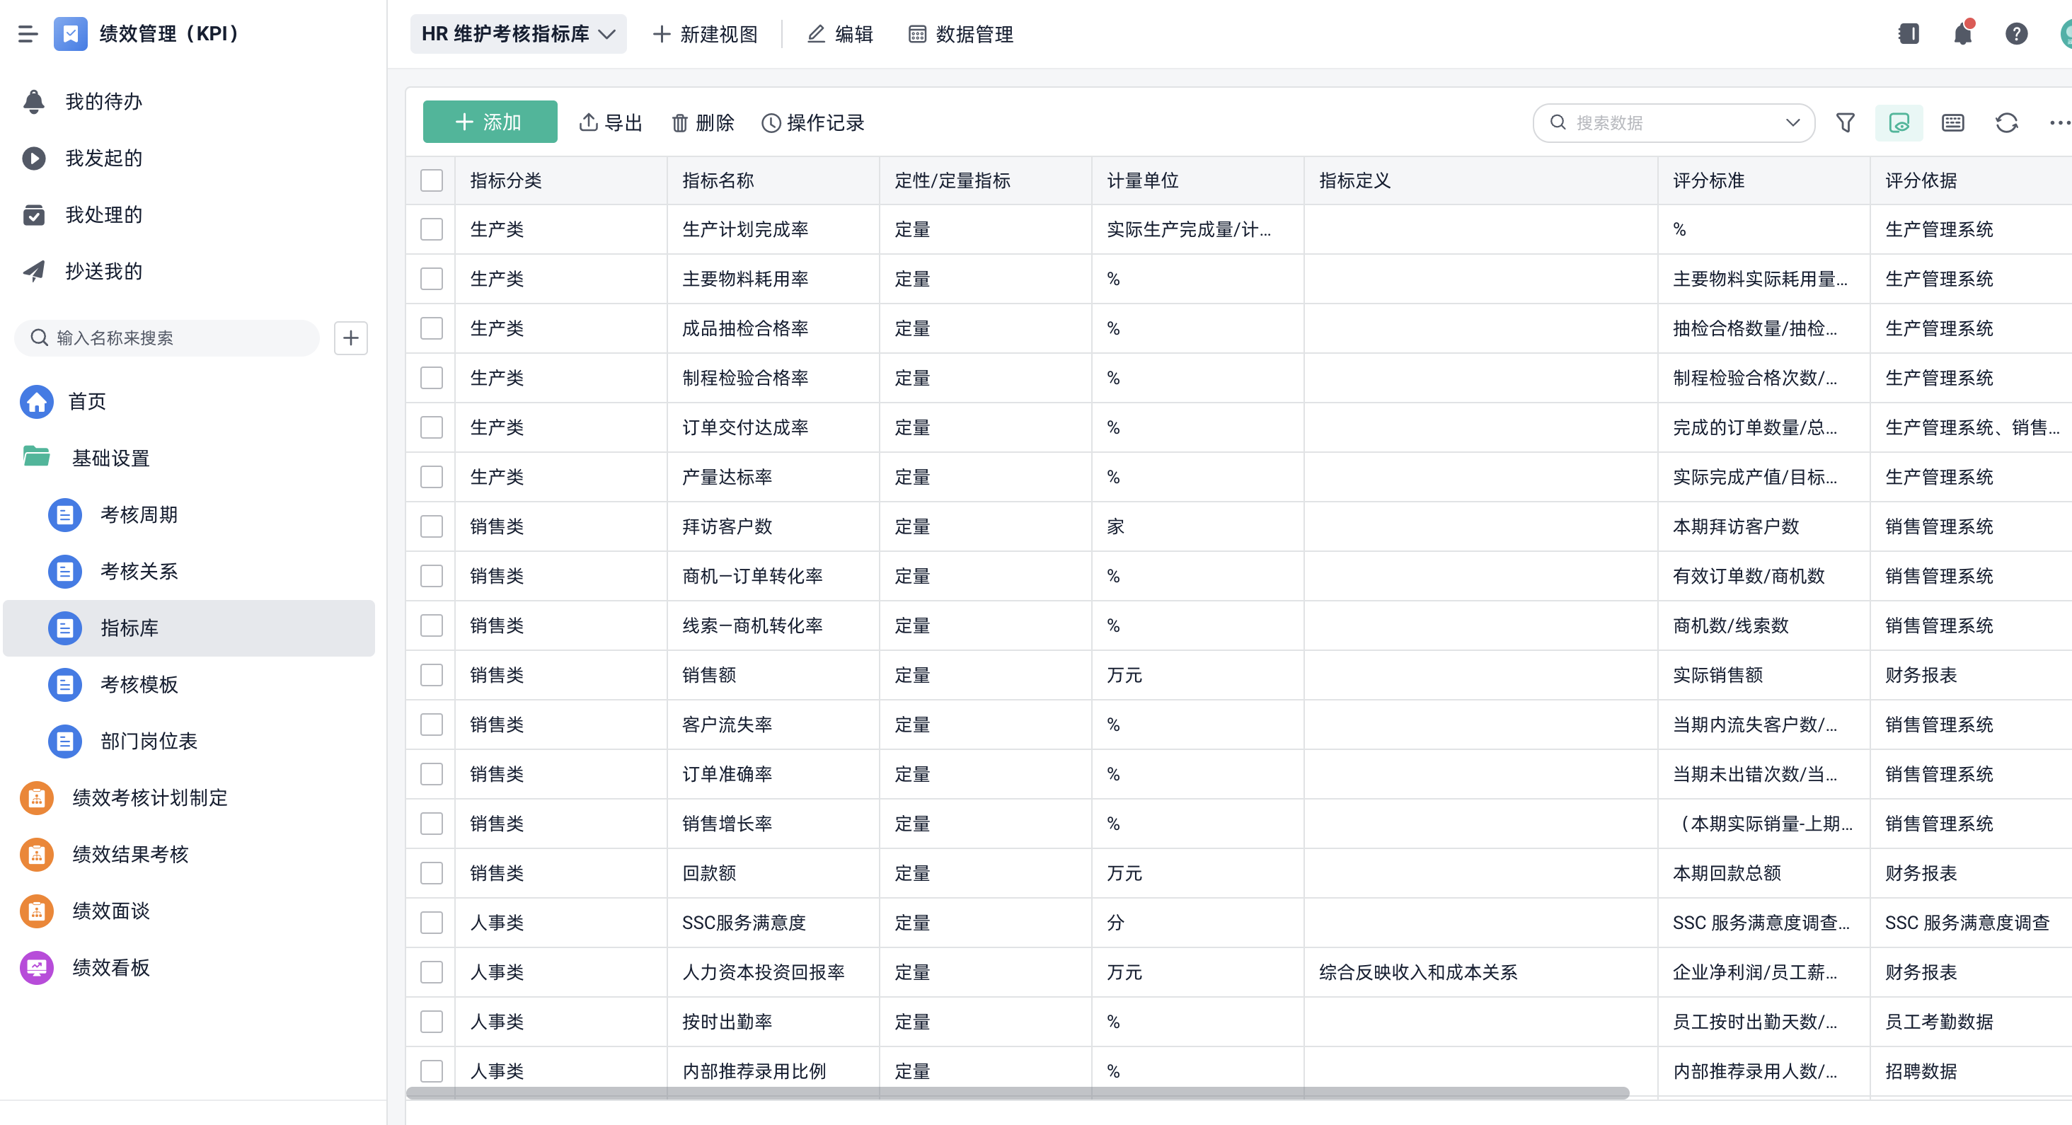
Task: Open the notification bell
Action: click(1962, 34)
